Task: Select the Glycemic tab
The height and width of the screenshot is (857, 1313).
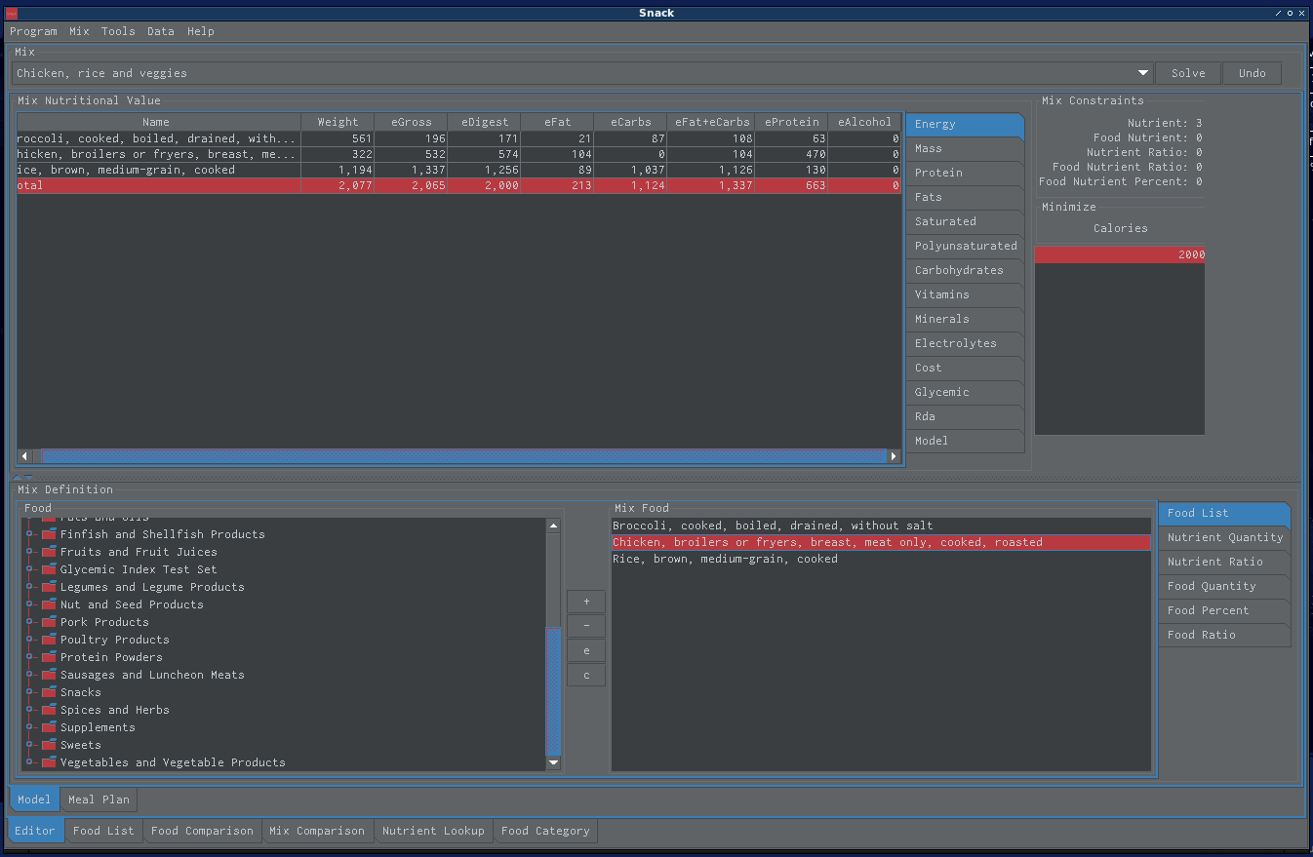Action: click(x=965, y=393)
